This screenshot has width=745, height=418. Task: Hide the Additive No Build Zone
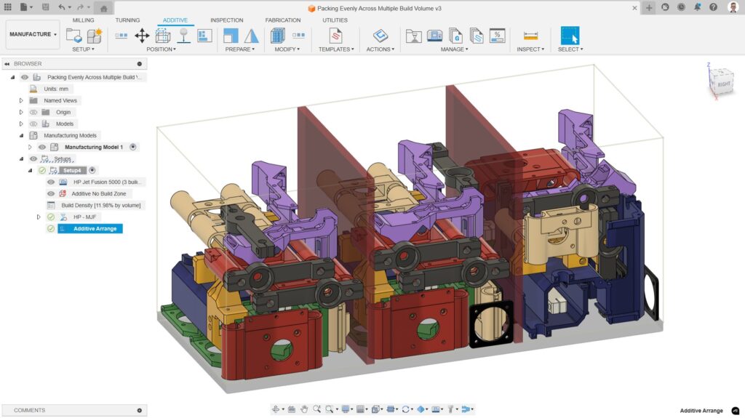click(x=51, y=193)
